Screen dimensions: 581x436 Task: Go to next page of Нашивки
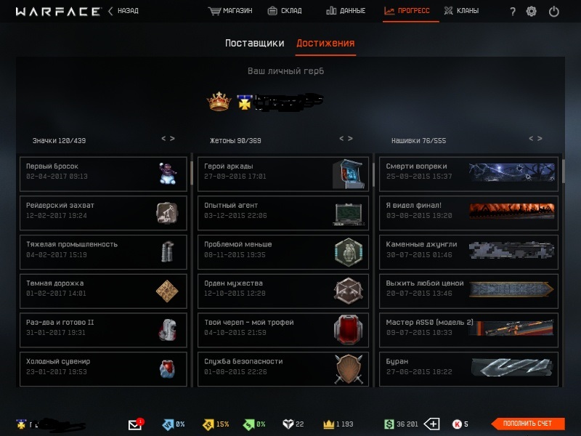point(540,138)
